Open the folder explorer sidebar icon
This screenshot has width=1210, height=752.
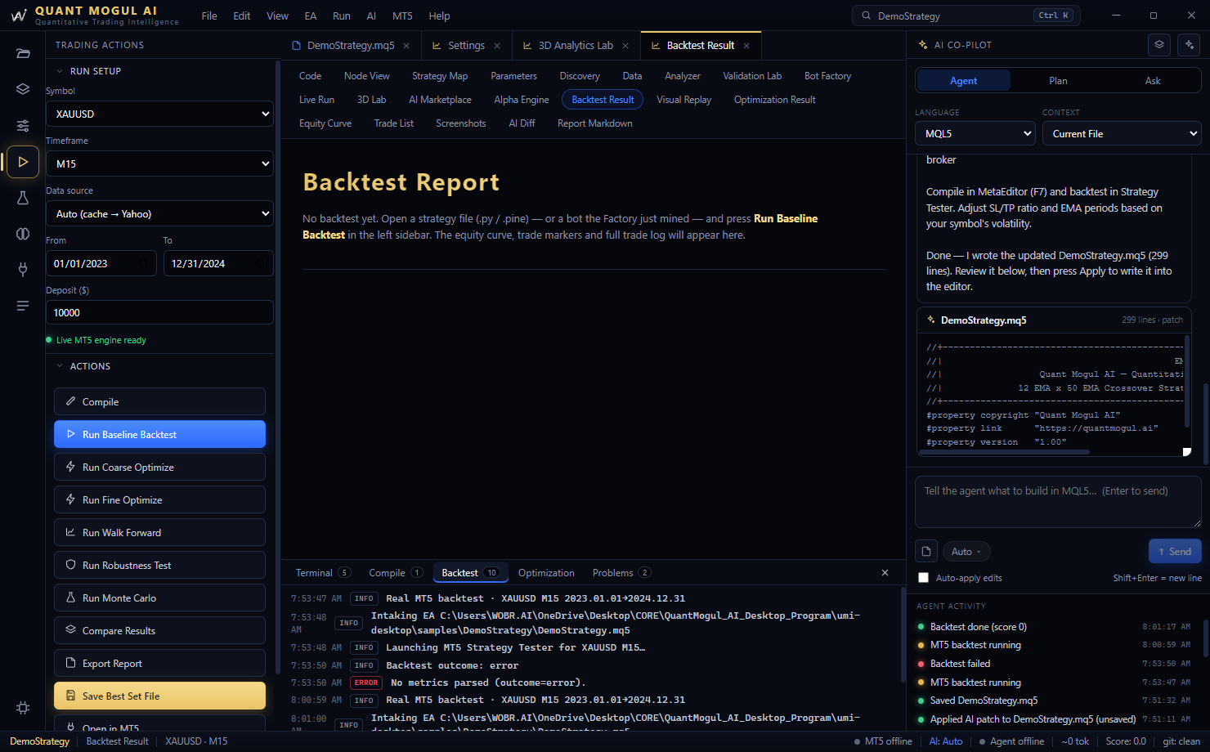23,53
